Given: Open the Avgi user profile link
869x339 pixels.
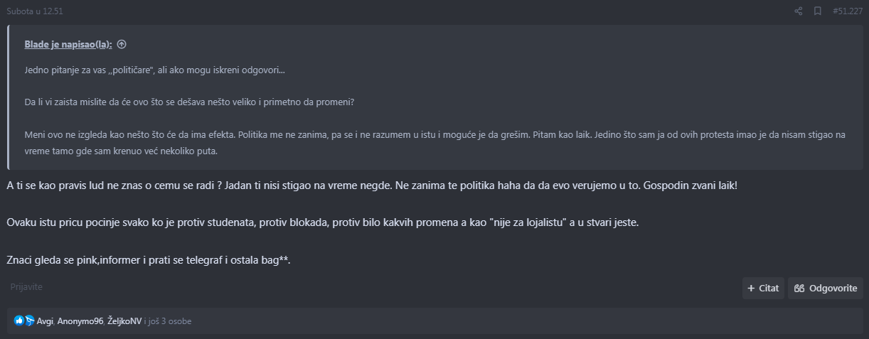Looking at the screenshot, I should click(46, 321).
